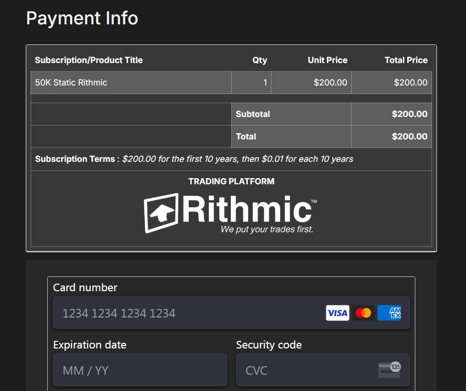466x391 pixels.
Task: Click the Subtotal label cell
Action: (x=292, y=114)
